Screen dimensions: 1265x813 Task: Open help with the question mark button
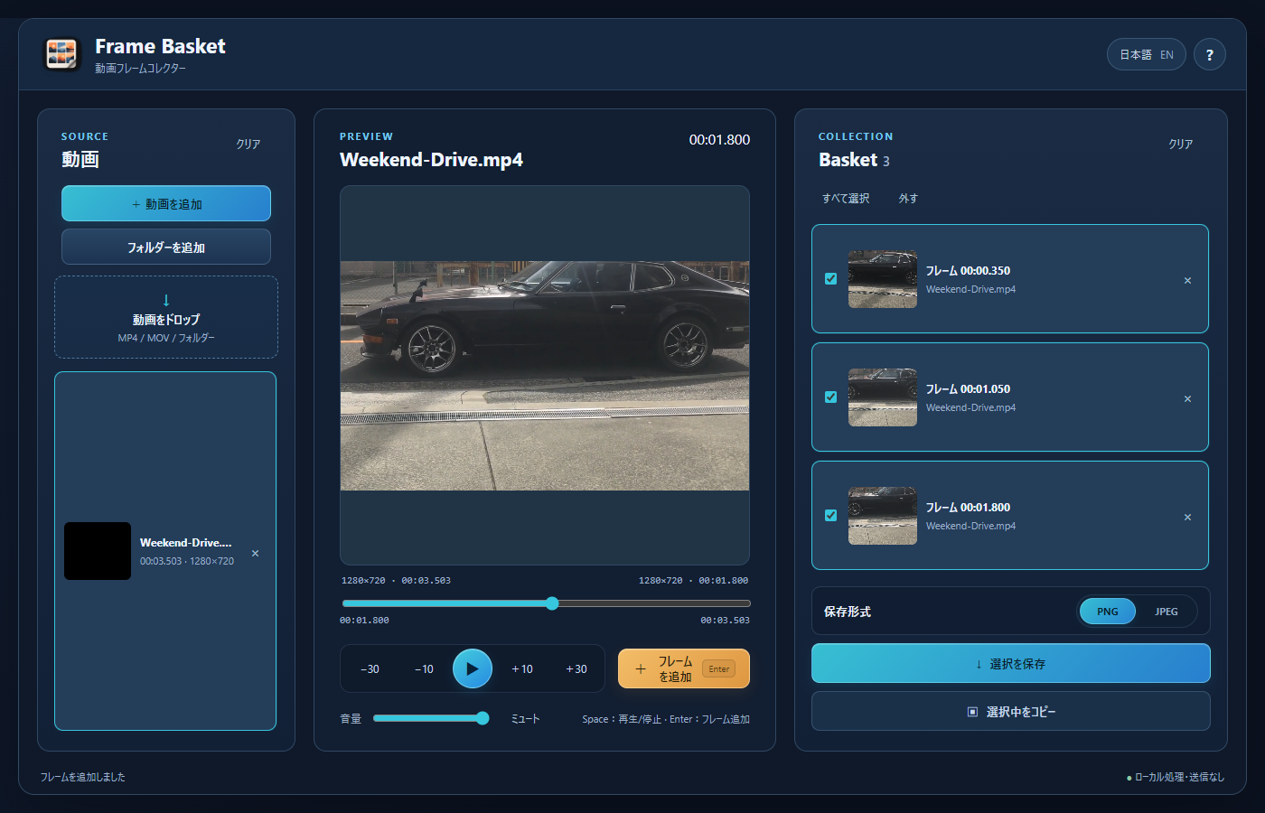[1210, 55]
